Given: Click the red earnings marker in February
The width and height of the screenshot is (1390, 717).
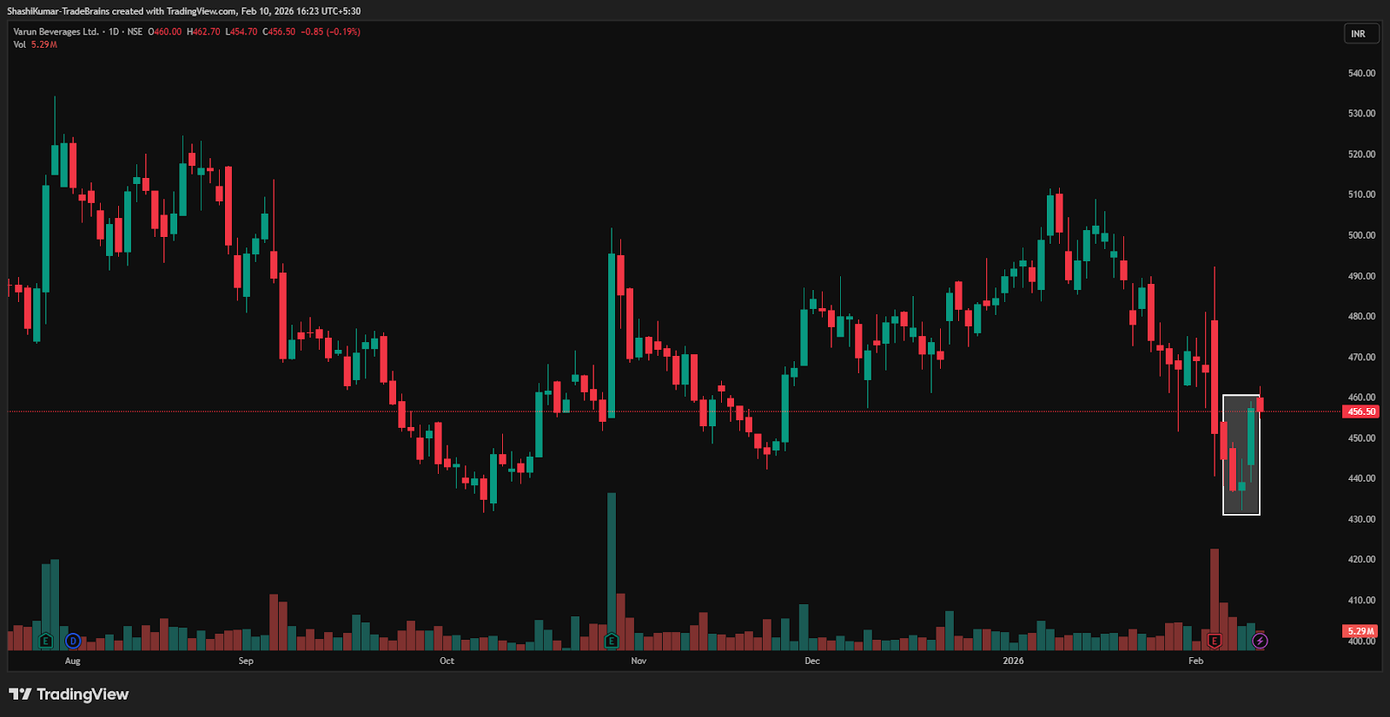Looking at the screenshot, I should (1215, 641).
